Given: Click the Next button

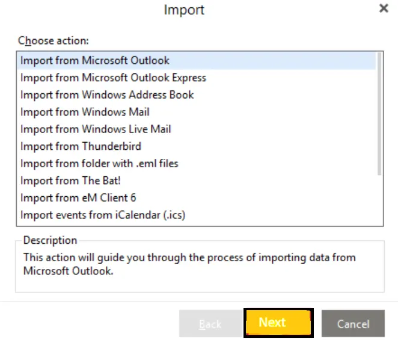Looking at the screenshot, I should [278, 323].
